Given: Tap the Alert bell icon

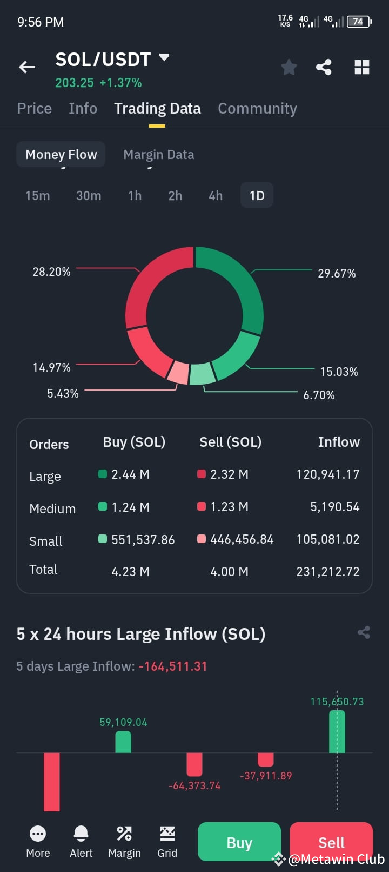Looking at the screenshot, I should click(81, 834).
